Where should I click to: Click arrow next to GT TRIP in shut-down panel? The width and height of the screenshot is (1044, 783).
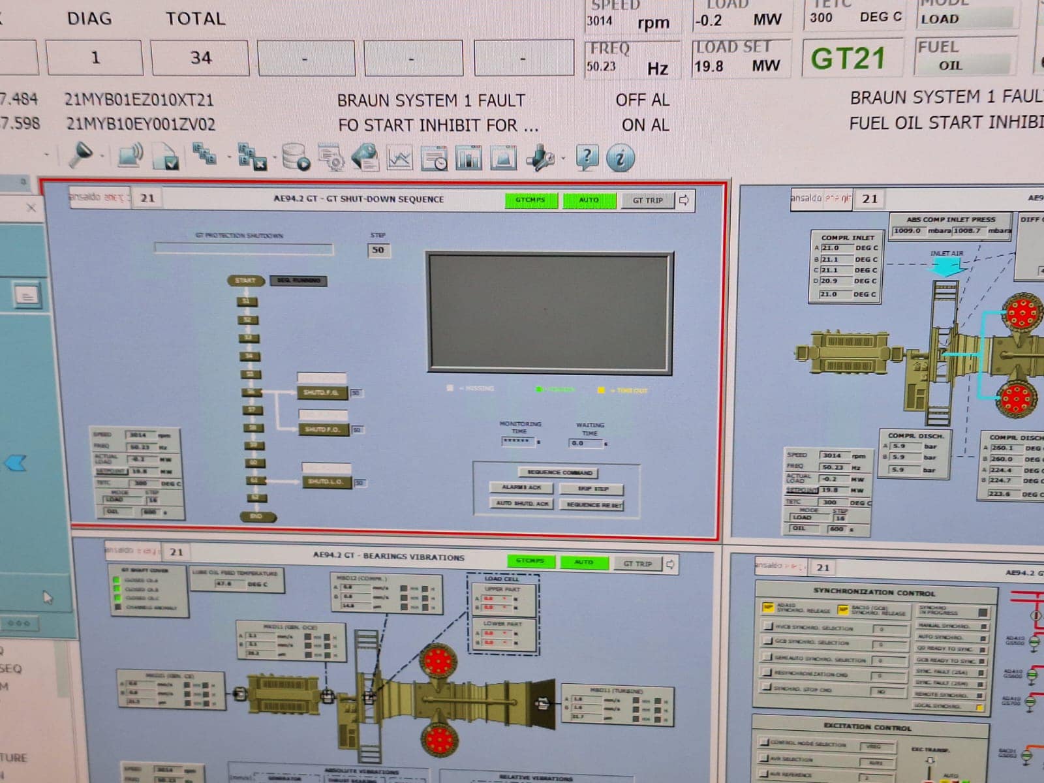684,200
